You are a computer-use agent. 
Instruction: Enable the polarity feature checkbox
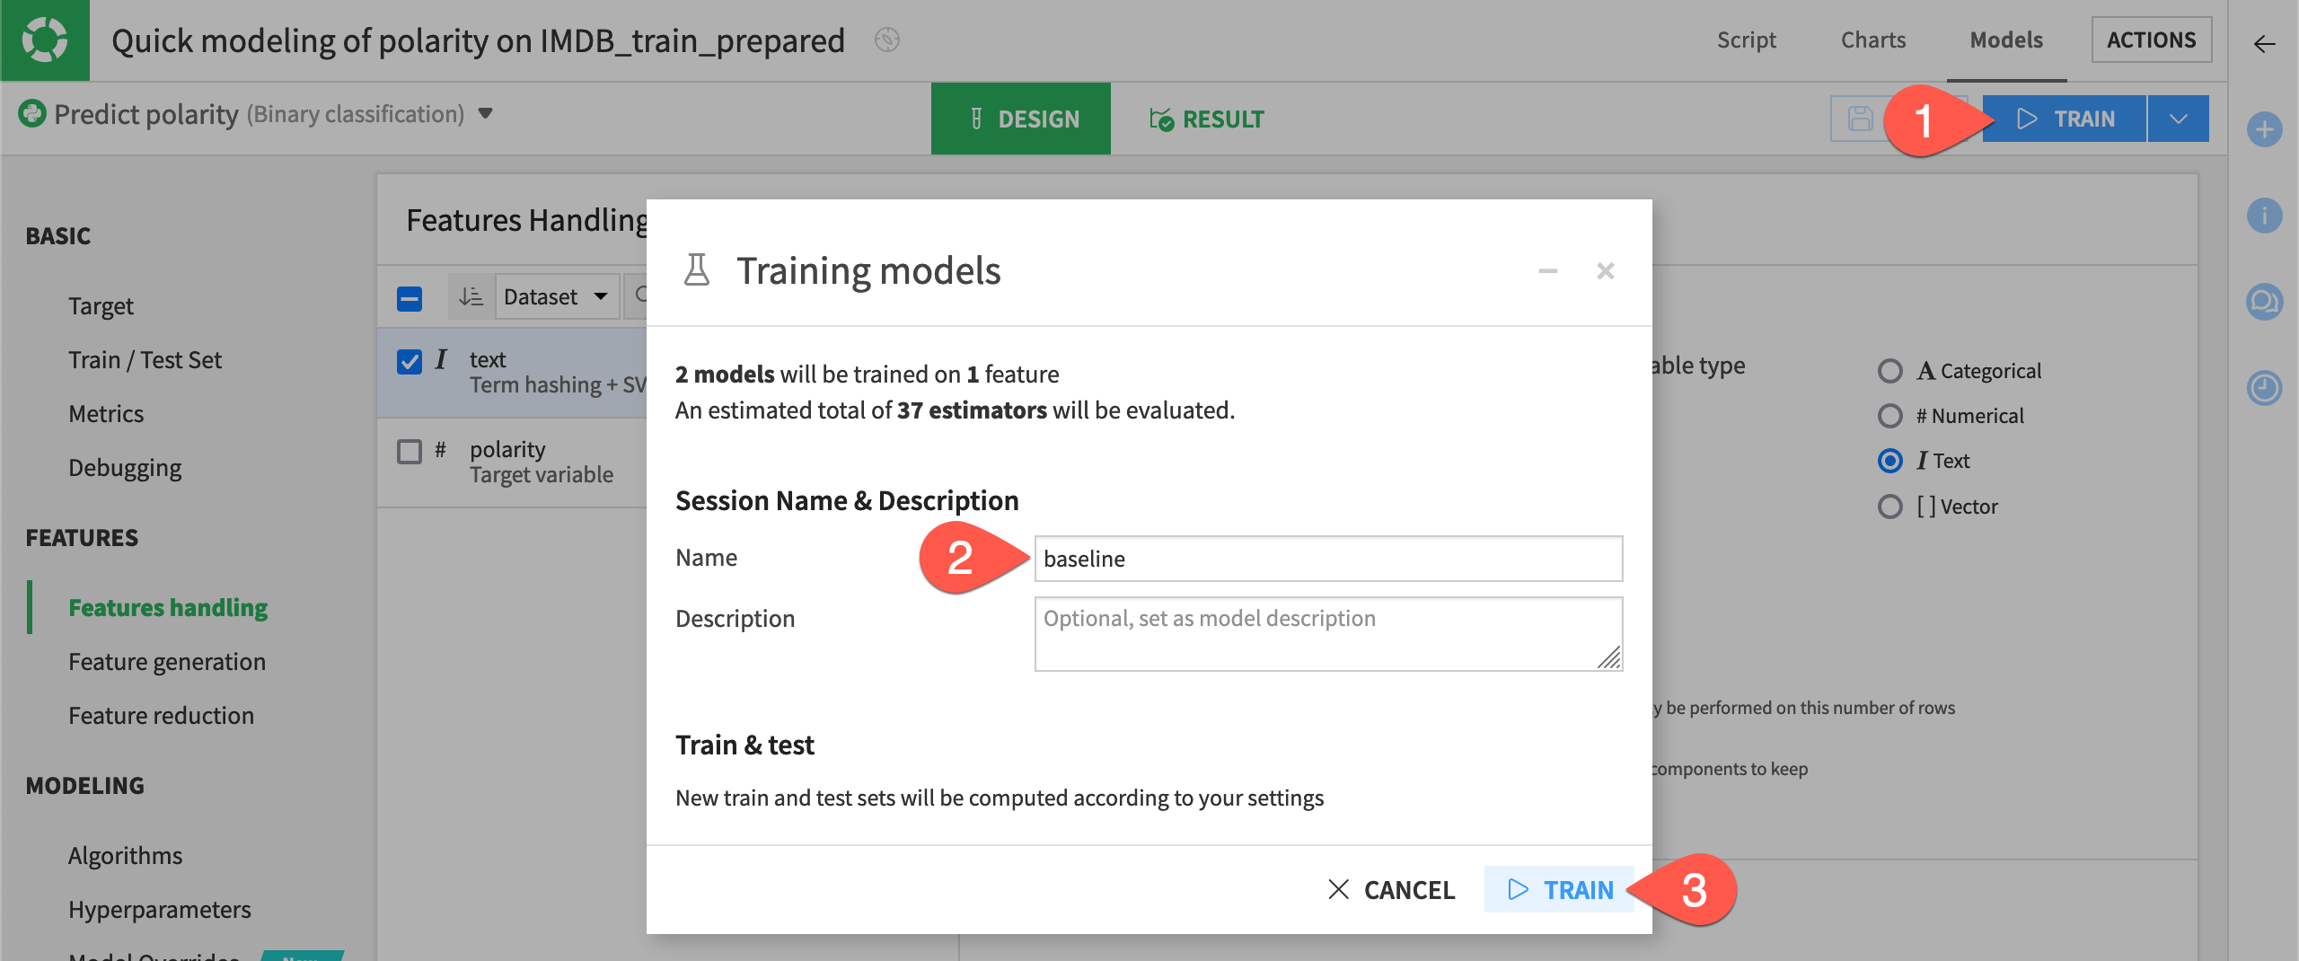click(x=410, y=452)
